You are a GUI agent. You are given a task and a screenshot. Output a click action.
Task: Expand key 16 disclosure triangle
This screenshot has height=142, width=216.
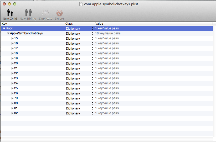(12, 43)
